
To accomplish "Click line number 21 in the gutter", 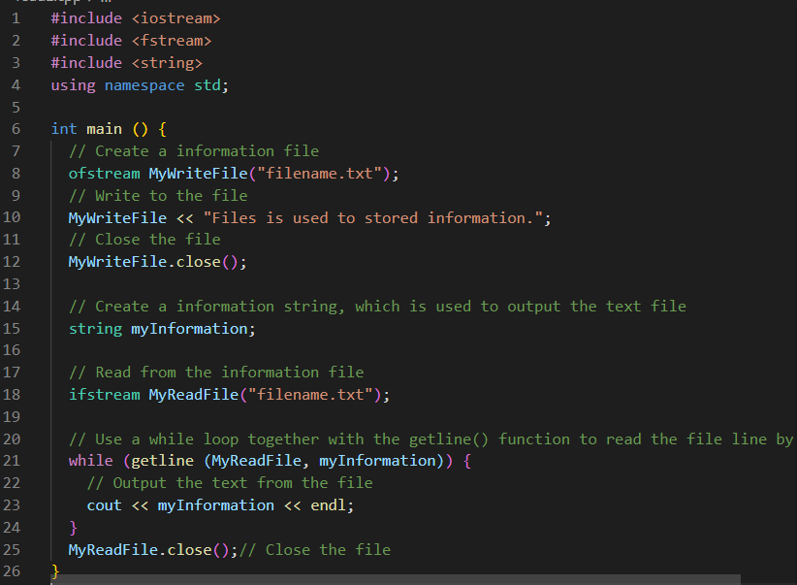I will [12, 461].
